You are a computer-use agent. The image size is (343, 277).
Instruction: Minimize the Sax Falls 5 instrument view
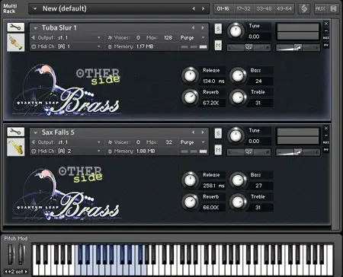[326, 135]
